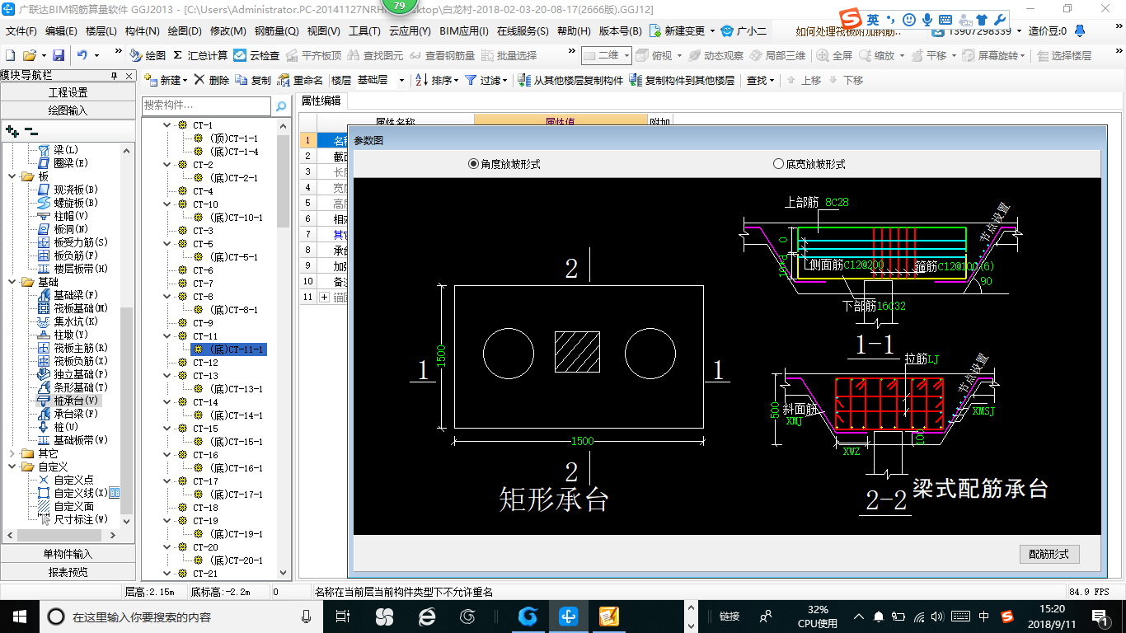Viewport: 1126px width, 633px height.
Task: Switch to the 属性编辑 tab
Action: tap(322, 101)
